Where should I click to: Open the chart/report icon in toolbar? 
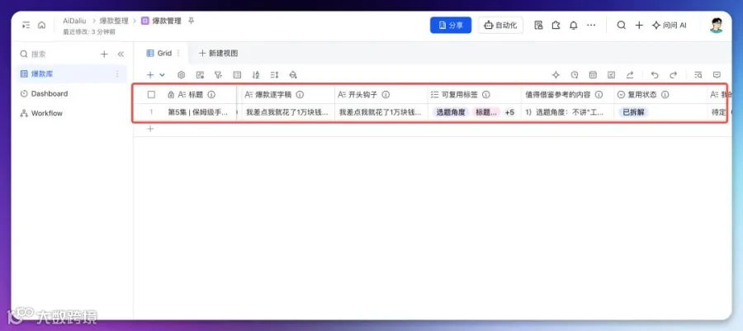pyautogui.click(x=611, y=75)
